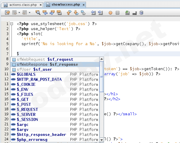Click the Shift Line Left icon
180x143 pixels.
coord(93,13)
